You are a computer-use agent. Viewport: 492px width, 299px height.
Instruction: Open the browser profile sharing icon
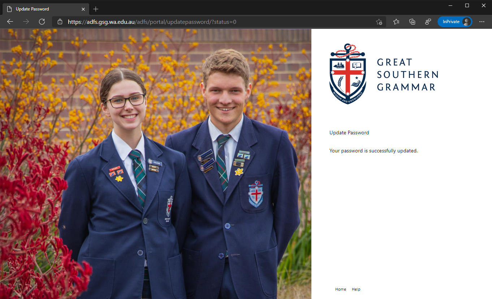pos(428,22)
